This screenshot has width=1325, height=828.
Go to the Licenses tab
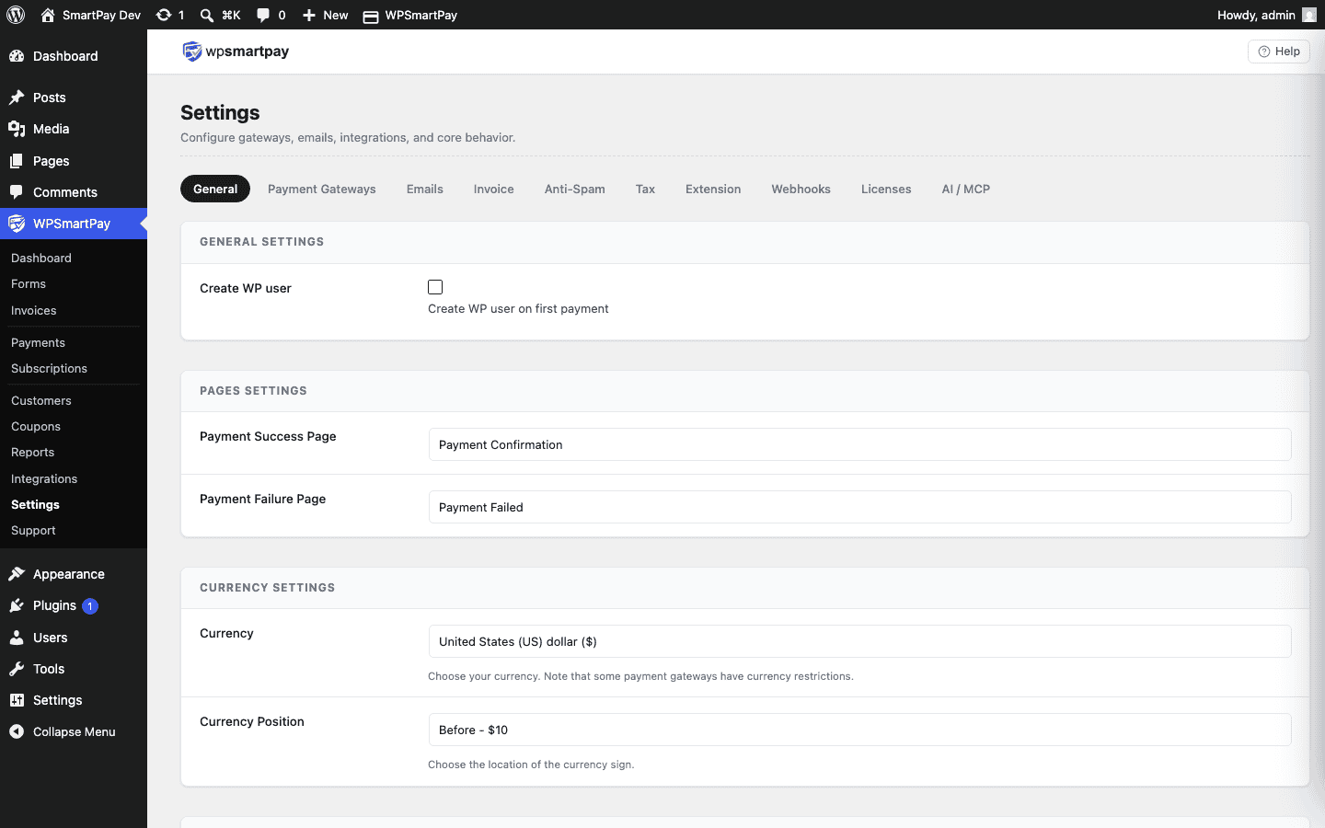(886, 189)
